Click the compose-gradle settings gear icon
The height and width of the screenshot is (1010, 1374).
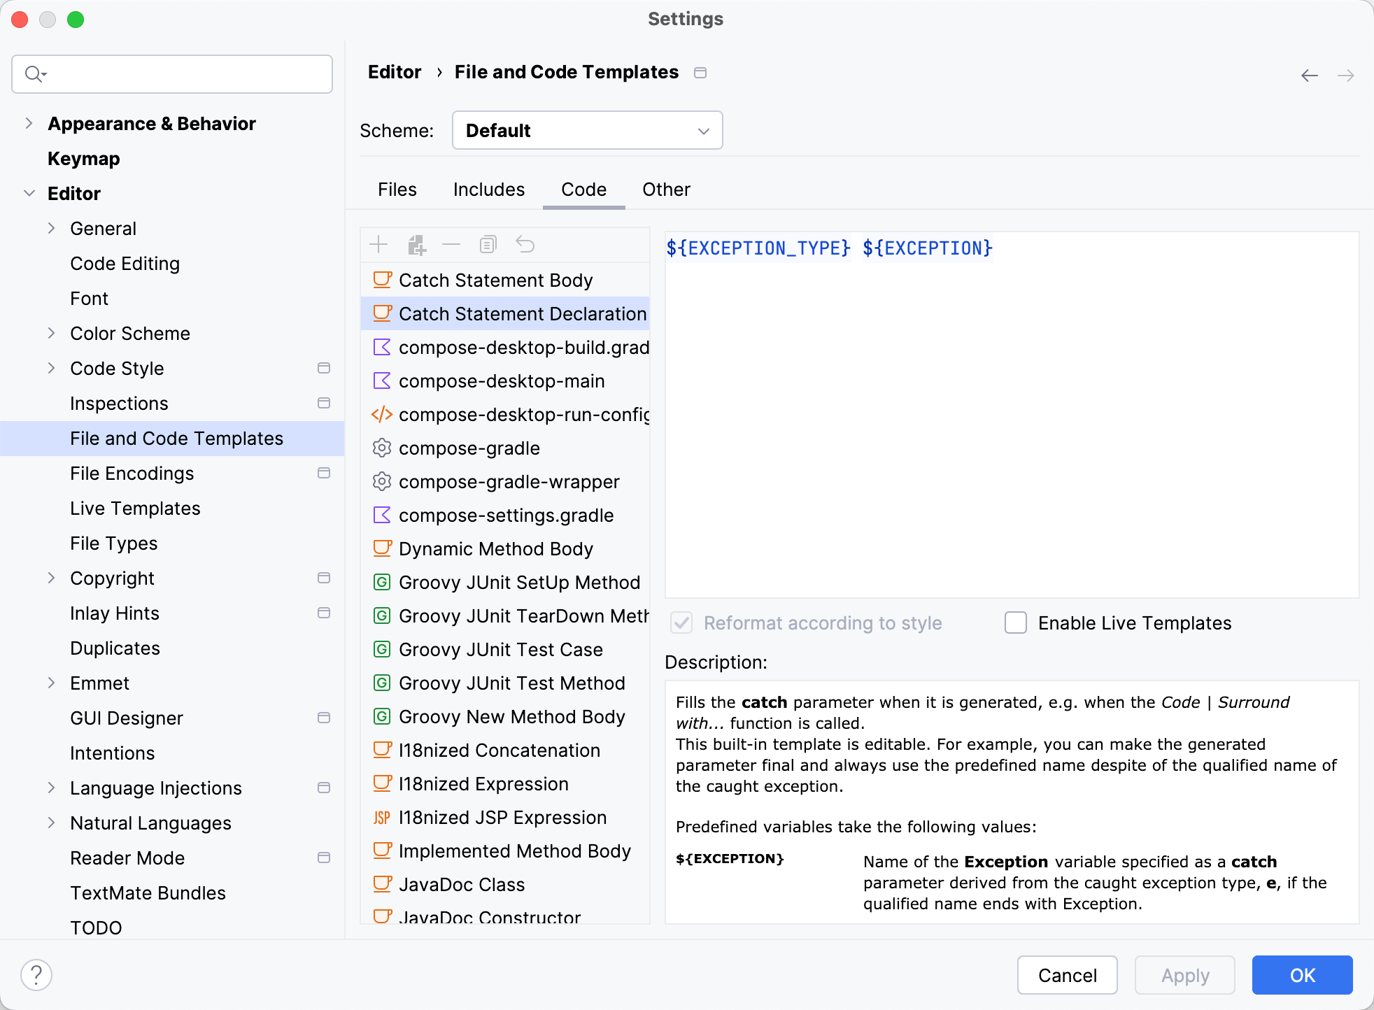click(x=381, y=448)
